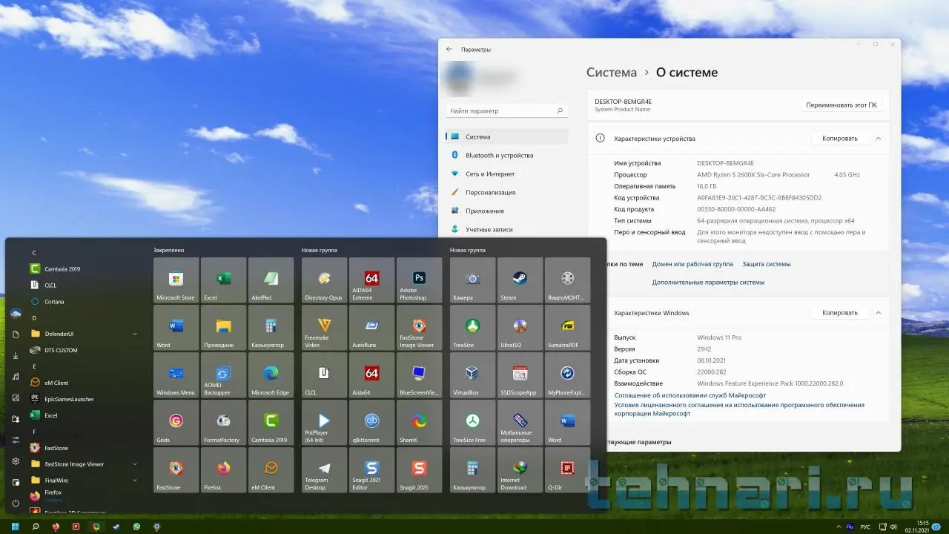Image resolution: width=949 pixels, height=534 pixels.
Task: Click the Найти параметр search field
Action: point(501,111)
